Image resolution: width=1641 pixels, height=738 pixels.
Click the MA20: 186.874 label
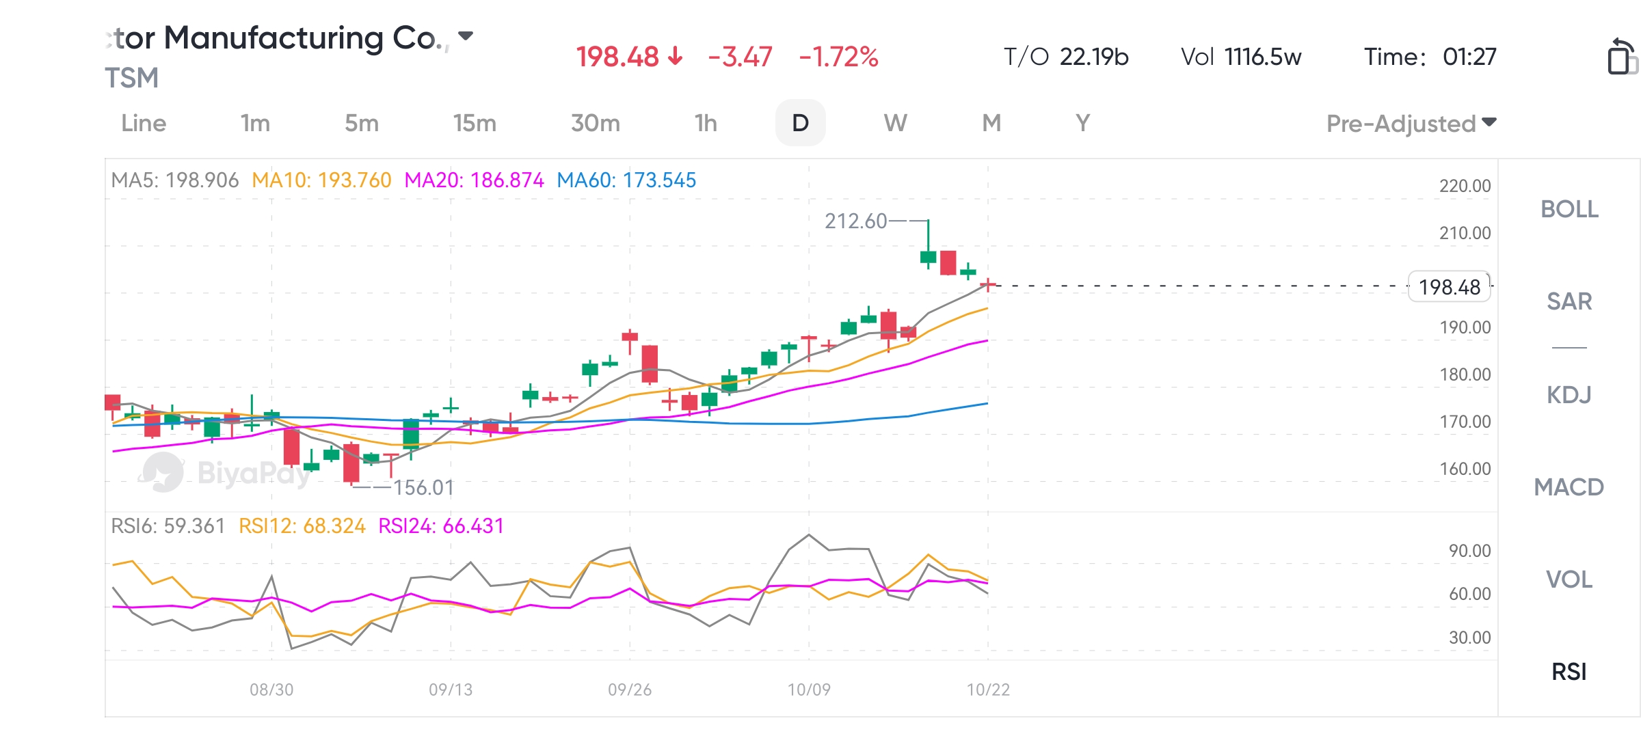474,180
